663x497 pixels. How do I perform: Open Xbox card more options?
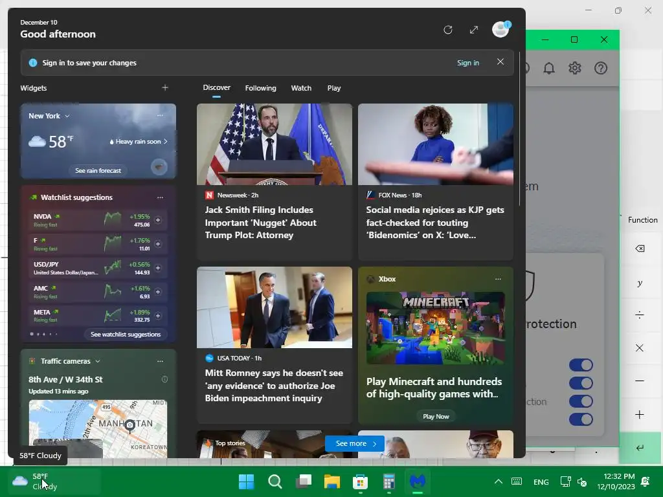(498, 279)
